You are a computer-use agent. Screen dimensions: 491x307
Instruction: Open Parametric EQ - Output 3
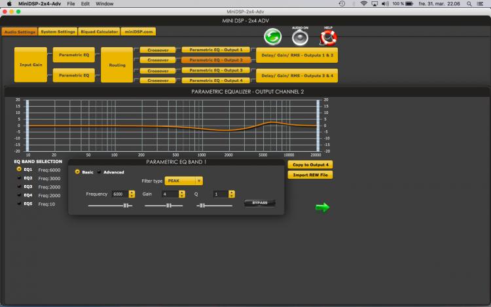[216, 71]
